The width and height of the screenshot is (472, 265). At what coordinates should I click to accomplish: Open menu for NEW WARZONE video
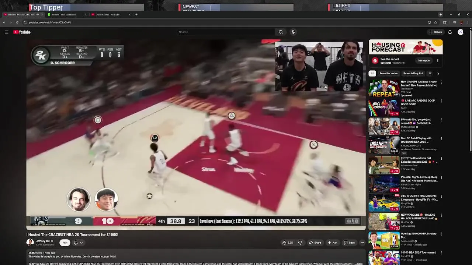[x=441, y=215]
